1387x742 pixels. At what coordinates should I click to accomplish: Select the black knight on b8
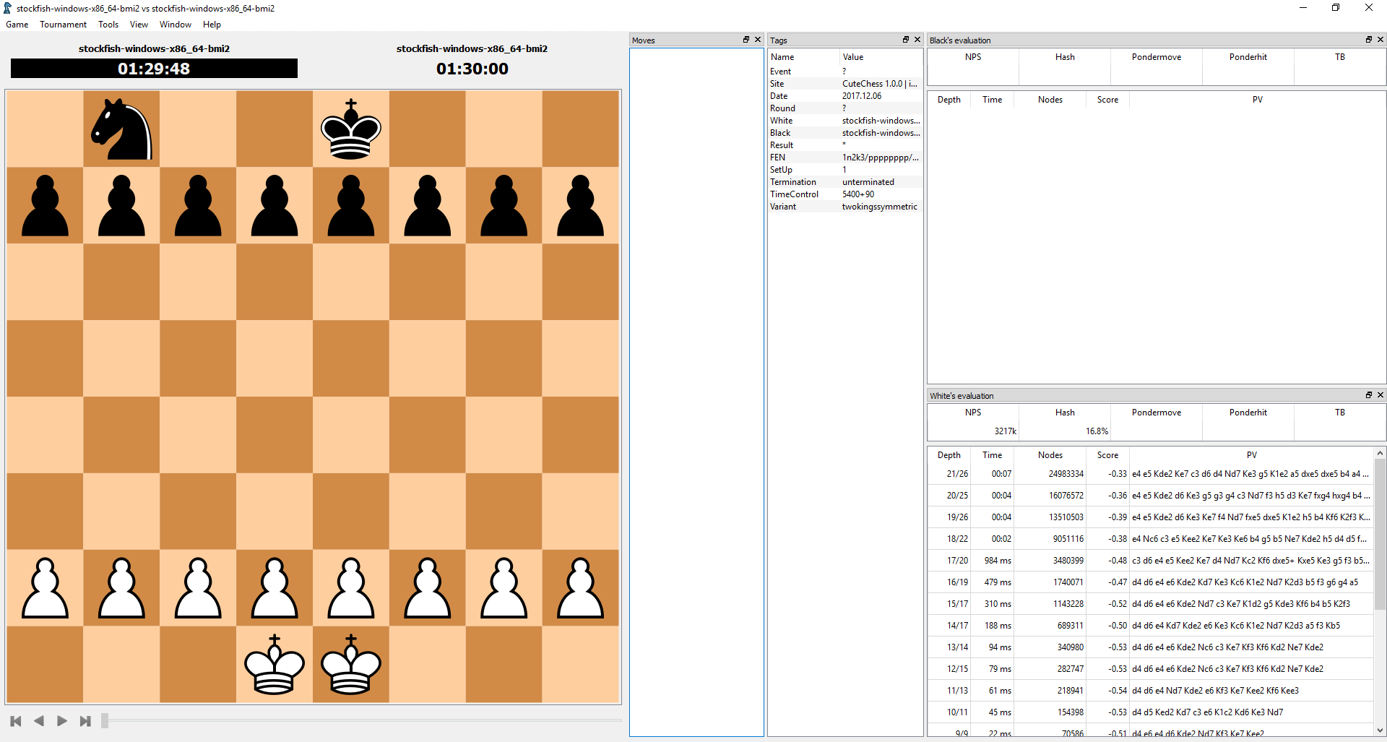(121, 129)
